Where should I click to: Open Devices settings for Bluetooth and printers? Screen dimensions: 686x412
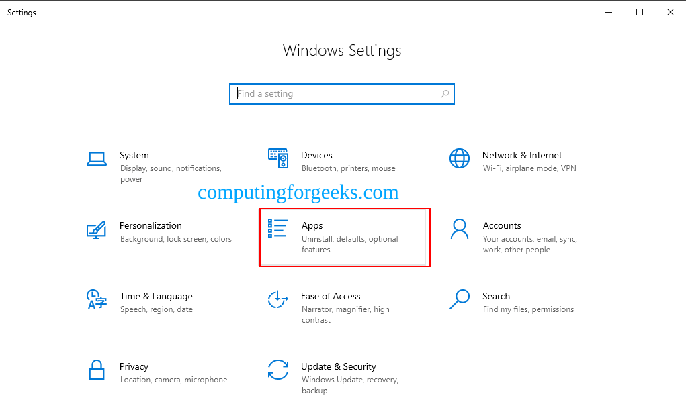[x=316, y=155]
